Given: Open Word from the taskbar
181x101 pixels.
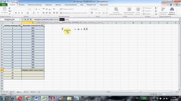Looking at the screenshot, I should coord(36,98).
